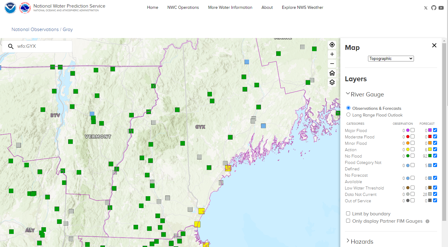Select blue gauge marker east of GYX label
Image resolution: width=448 pixels, height=247 pixels.
pos(263,126)
